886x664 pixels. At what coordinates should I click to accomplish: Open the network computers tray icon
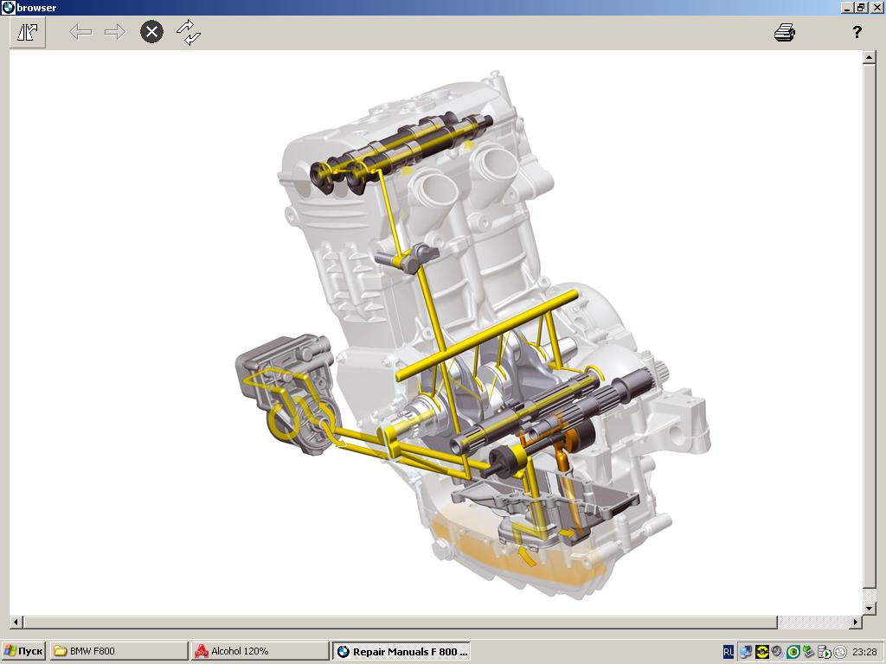[x=746, y=652]
